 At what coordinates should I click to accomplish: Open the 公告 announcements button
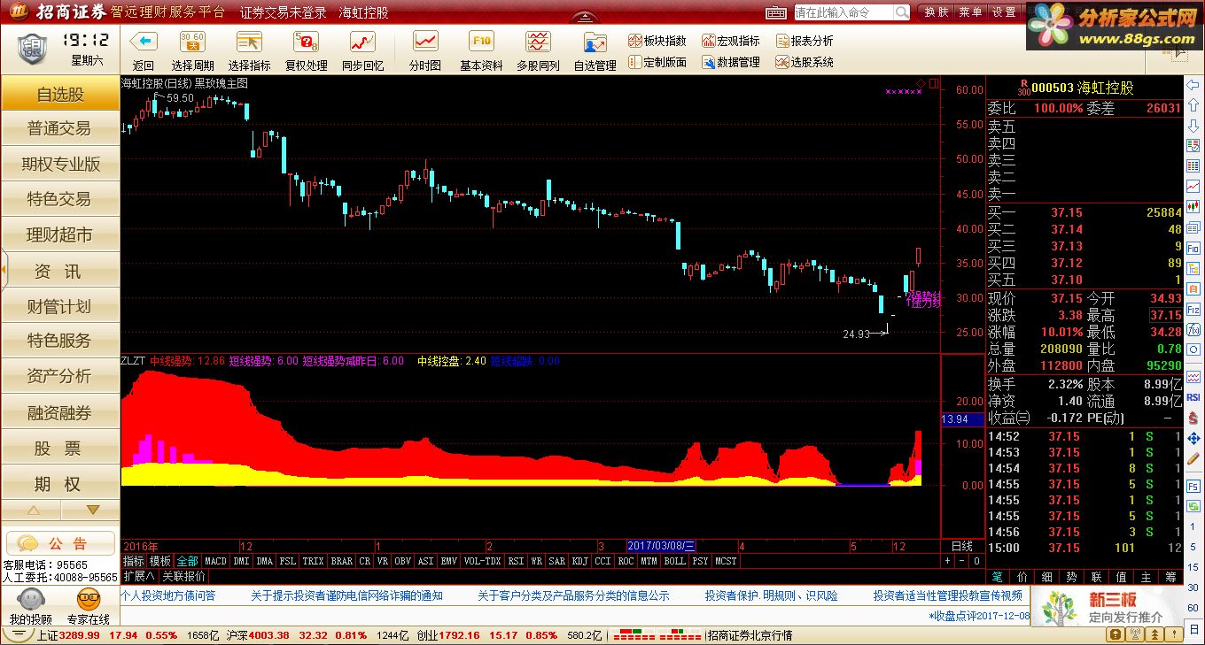coord(60,543)
